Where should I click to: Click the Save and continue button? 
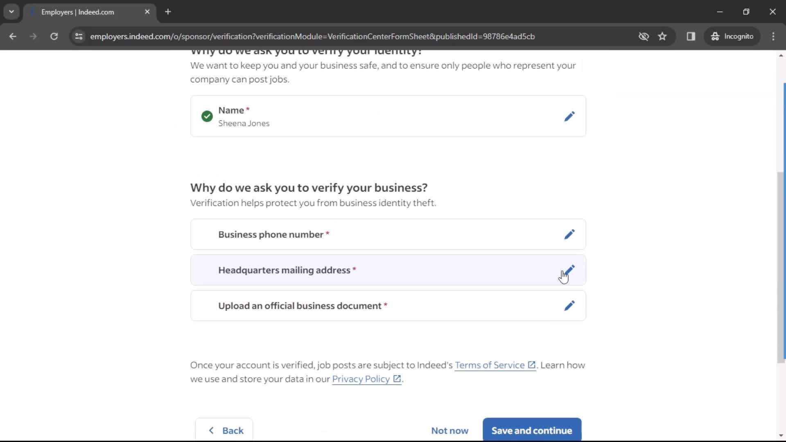point(532,430)
